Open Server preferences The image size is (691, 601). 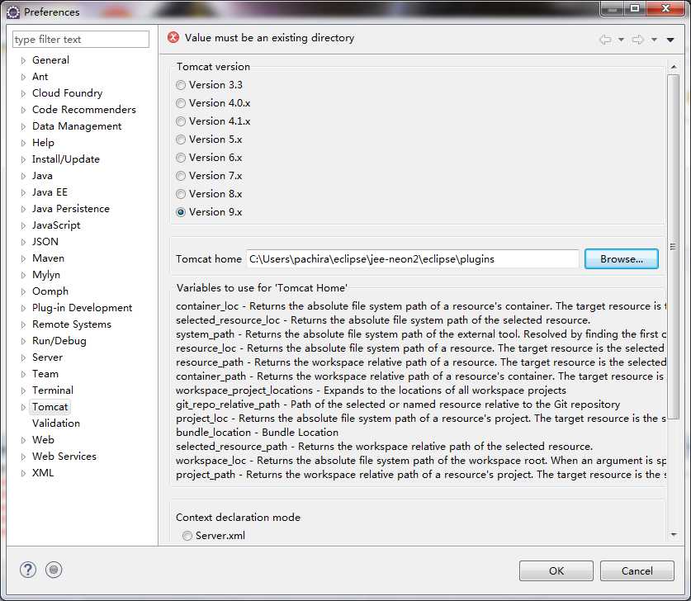(x=47, y=357)
